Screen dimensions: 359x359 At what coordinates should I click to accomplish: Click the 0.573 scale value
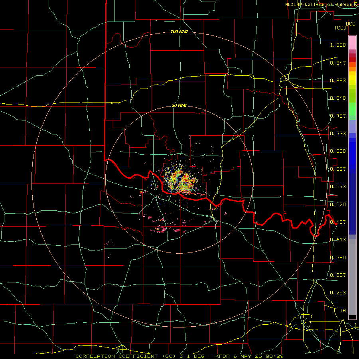338,187
